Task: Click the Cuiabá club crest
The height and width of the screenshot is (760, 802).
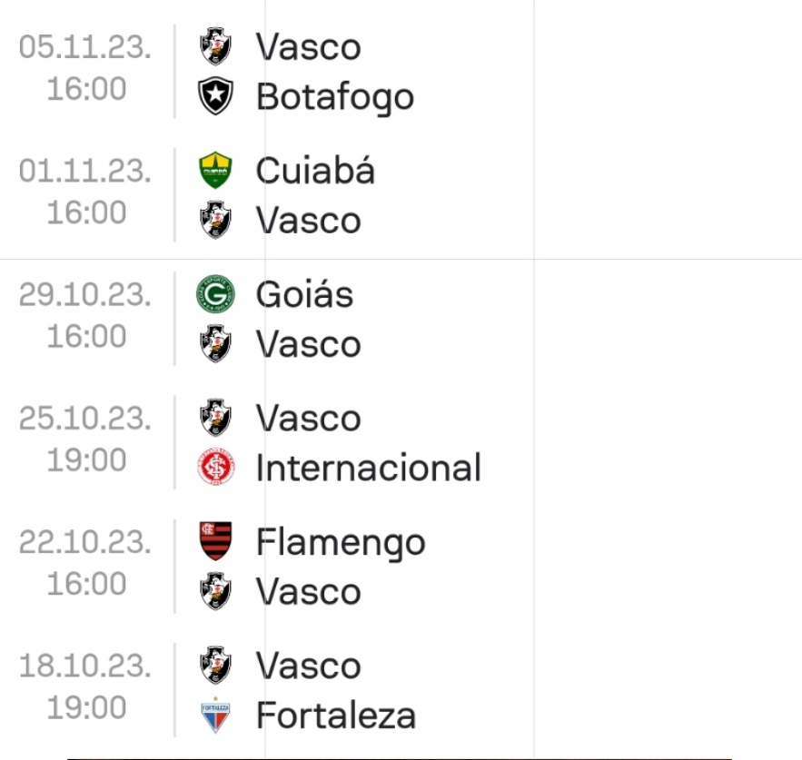Action: [215, 171]
